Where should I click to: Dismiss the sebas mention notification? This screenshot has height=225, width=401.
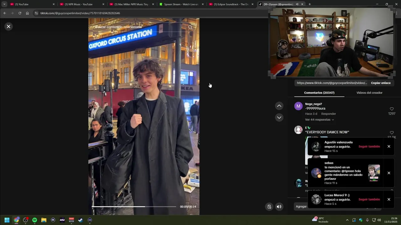click(x=389, y=173)
